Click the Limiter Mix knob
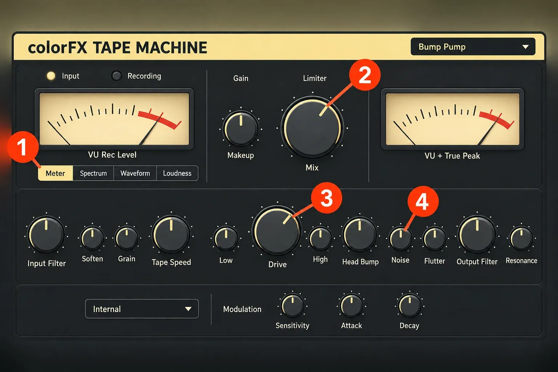This screenshot has width=558, height=372. pos(312,128)
